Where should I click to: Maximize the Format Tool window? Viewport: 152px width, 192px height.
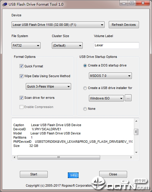pos(132,3)
